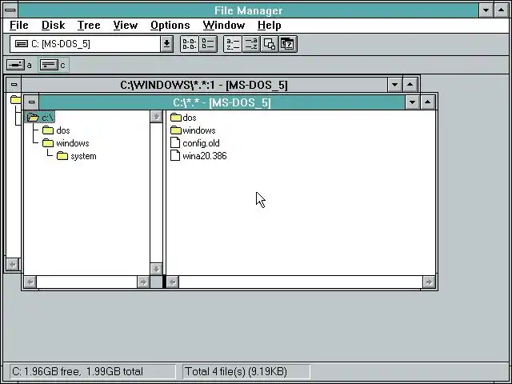Select system subfolder in directory tree
The height and width of the screenshot is (384, 512).
coord(77,156)
